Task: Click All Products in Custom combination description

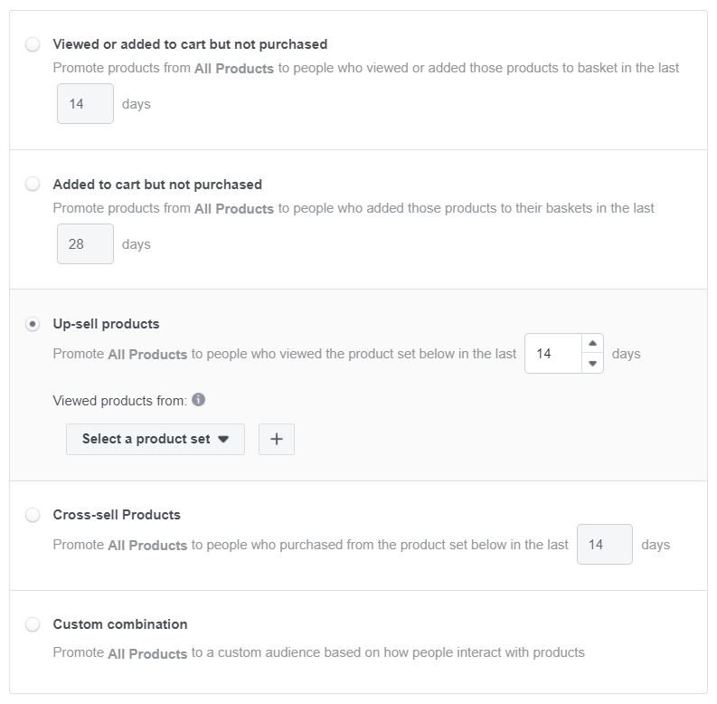Action: click(147, 653)
